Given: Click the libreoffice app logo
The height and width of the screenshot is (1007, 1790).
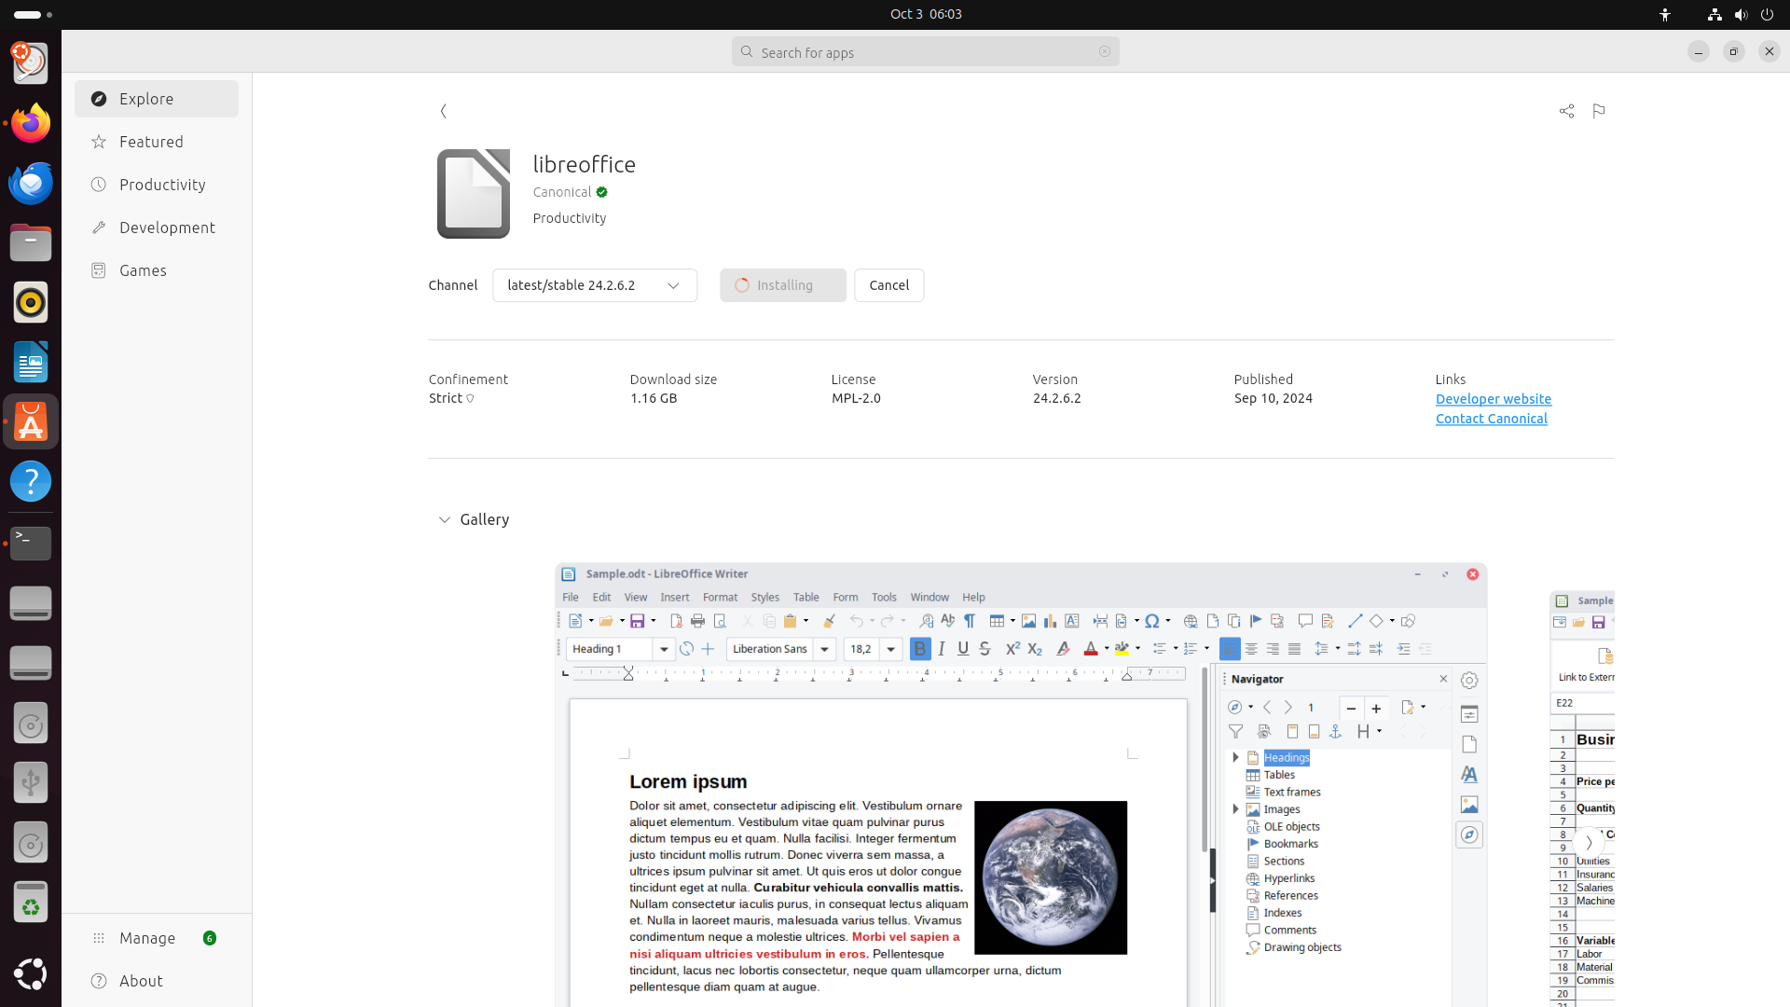Looking at the screenshot, I should pyautogui.click(x=474, y=194).
